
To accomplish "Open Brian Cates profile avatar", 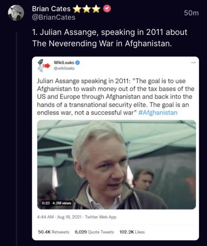I will [16, 13].
